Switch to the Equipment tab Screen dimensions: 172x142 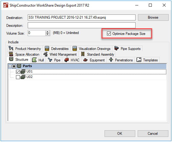(x=94, y=60)
